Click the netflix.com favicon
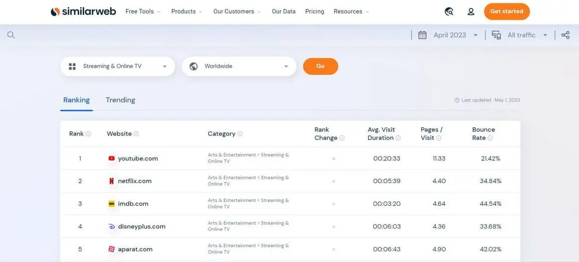Image resolution: width=579 pixels, height=262 pixels. point(111,181)
